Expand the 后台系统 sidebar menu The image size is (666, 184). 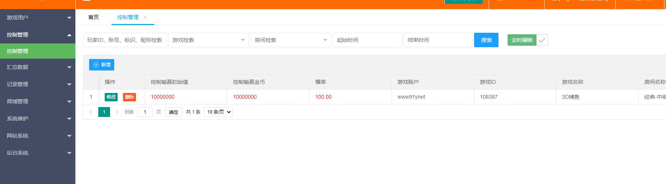tap(38, 153)
